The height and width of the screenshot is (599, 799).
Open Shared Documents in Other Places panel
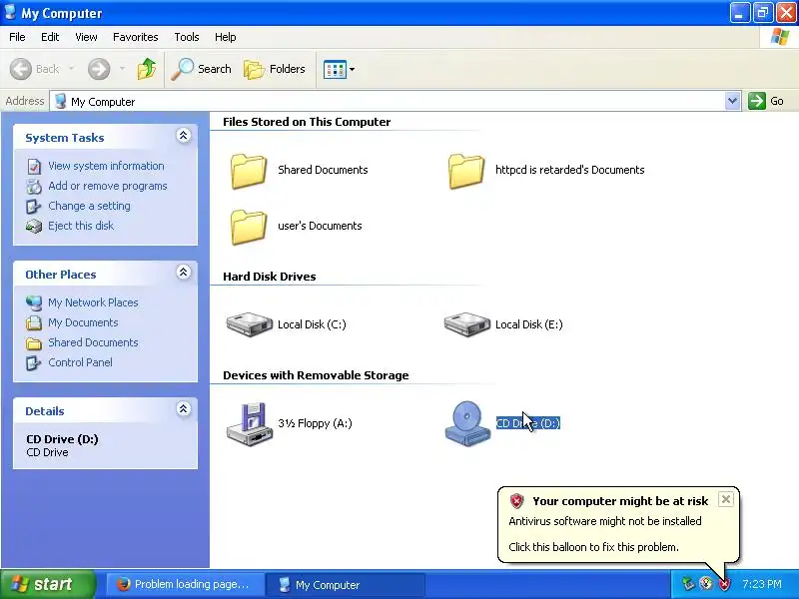(x=93, y=342)
